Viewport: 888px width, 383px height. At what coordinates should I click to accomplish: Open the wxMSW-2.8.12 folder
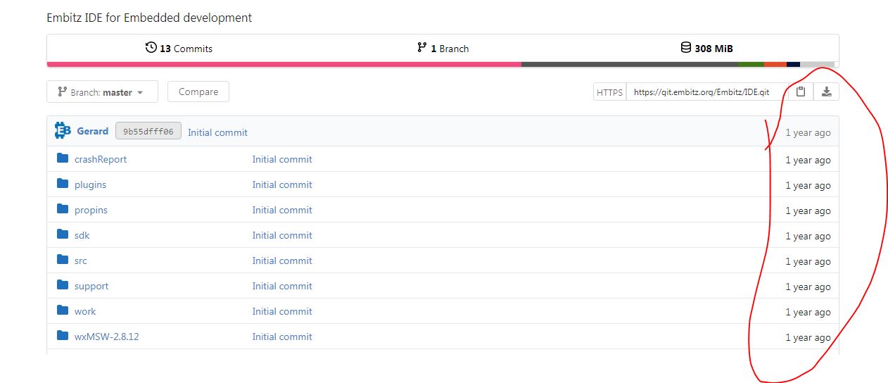pos(107,337)
